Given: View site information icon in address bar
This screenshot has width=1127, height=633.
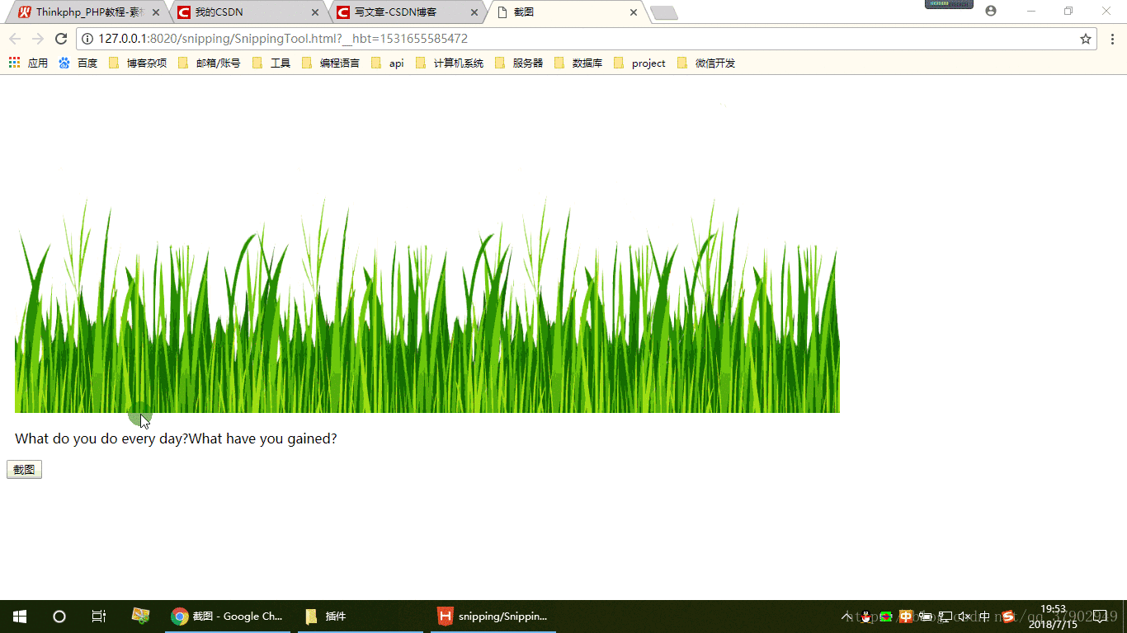Looking at the screenshot, I should click(x=87, y=39).
